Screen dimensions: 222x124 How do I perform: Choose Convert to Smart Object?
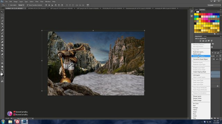(200, 59)
